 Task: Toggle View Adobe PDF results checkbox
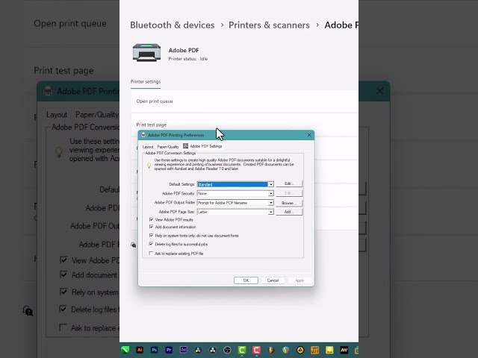151,219
